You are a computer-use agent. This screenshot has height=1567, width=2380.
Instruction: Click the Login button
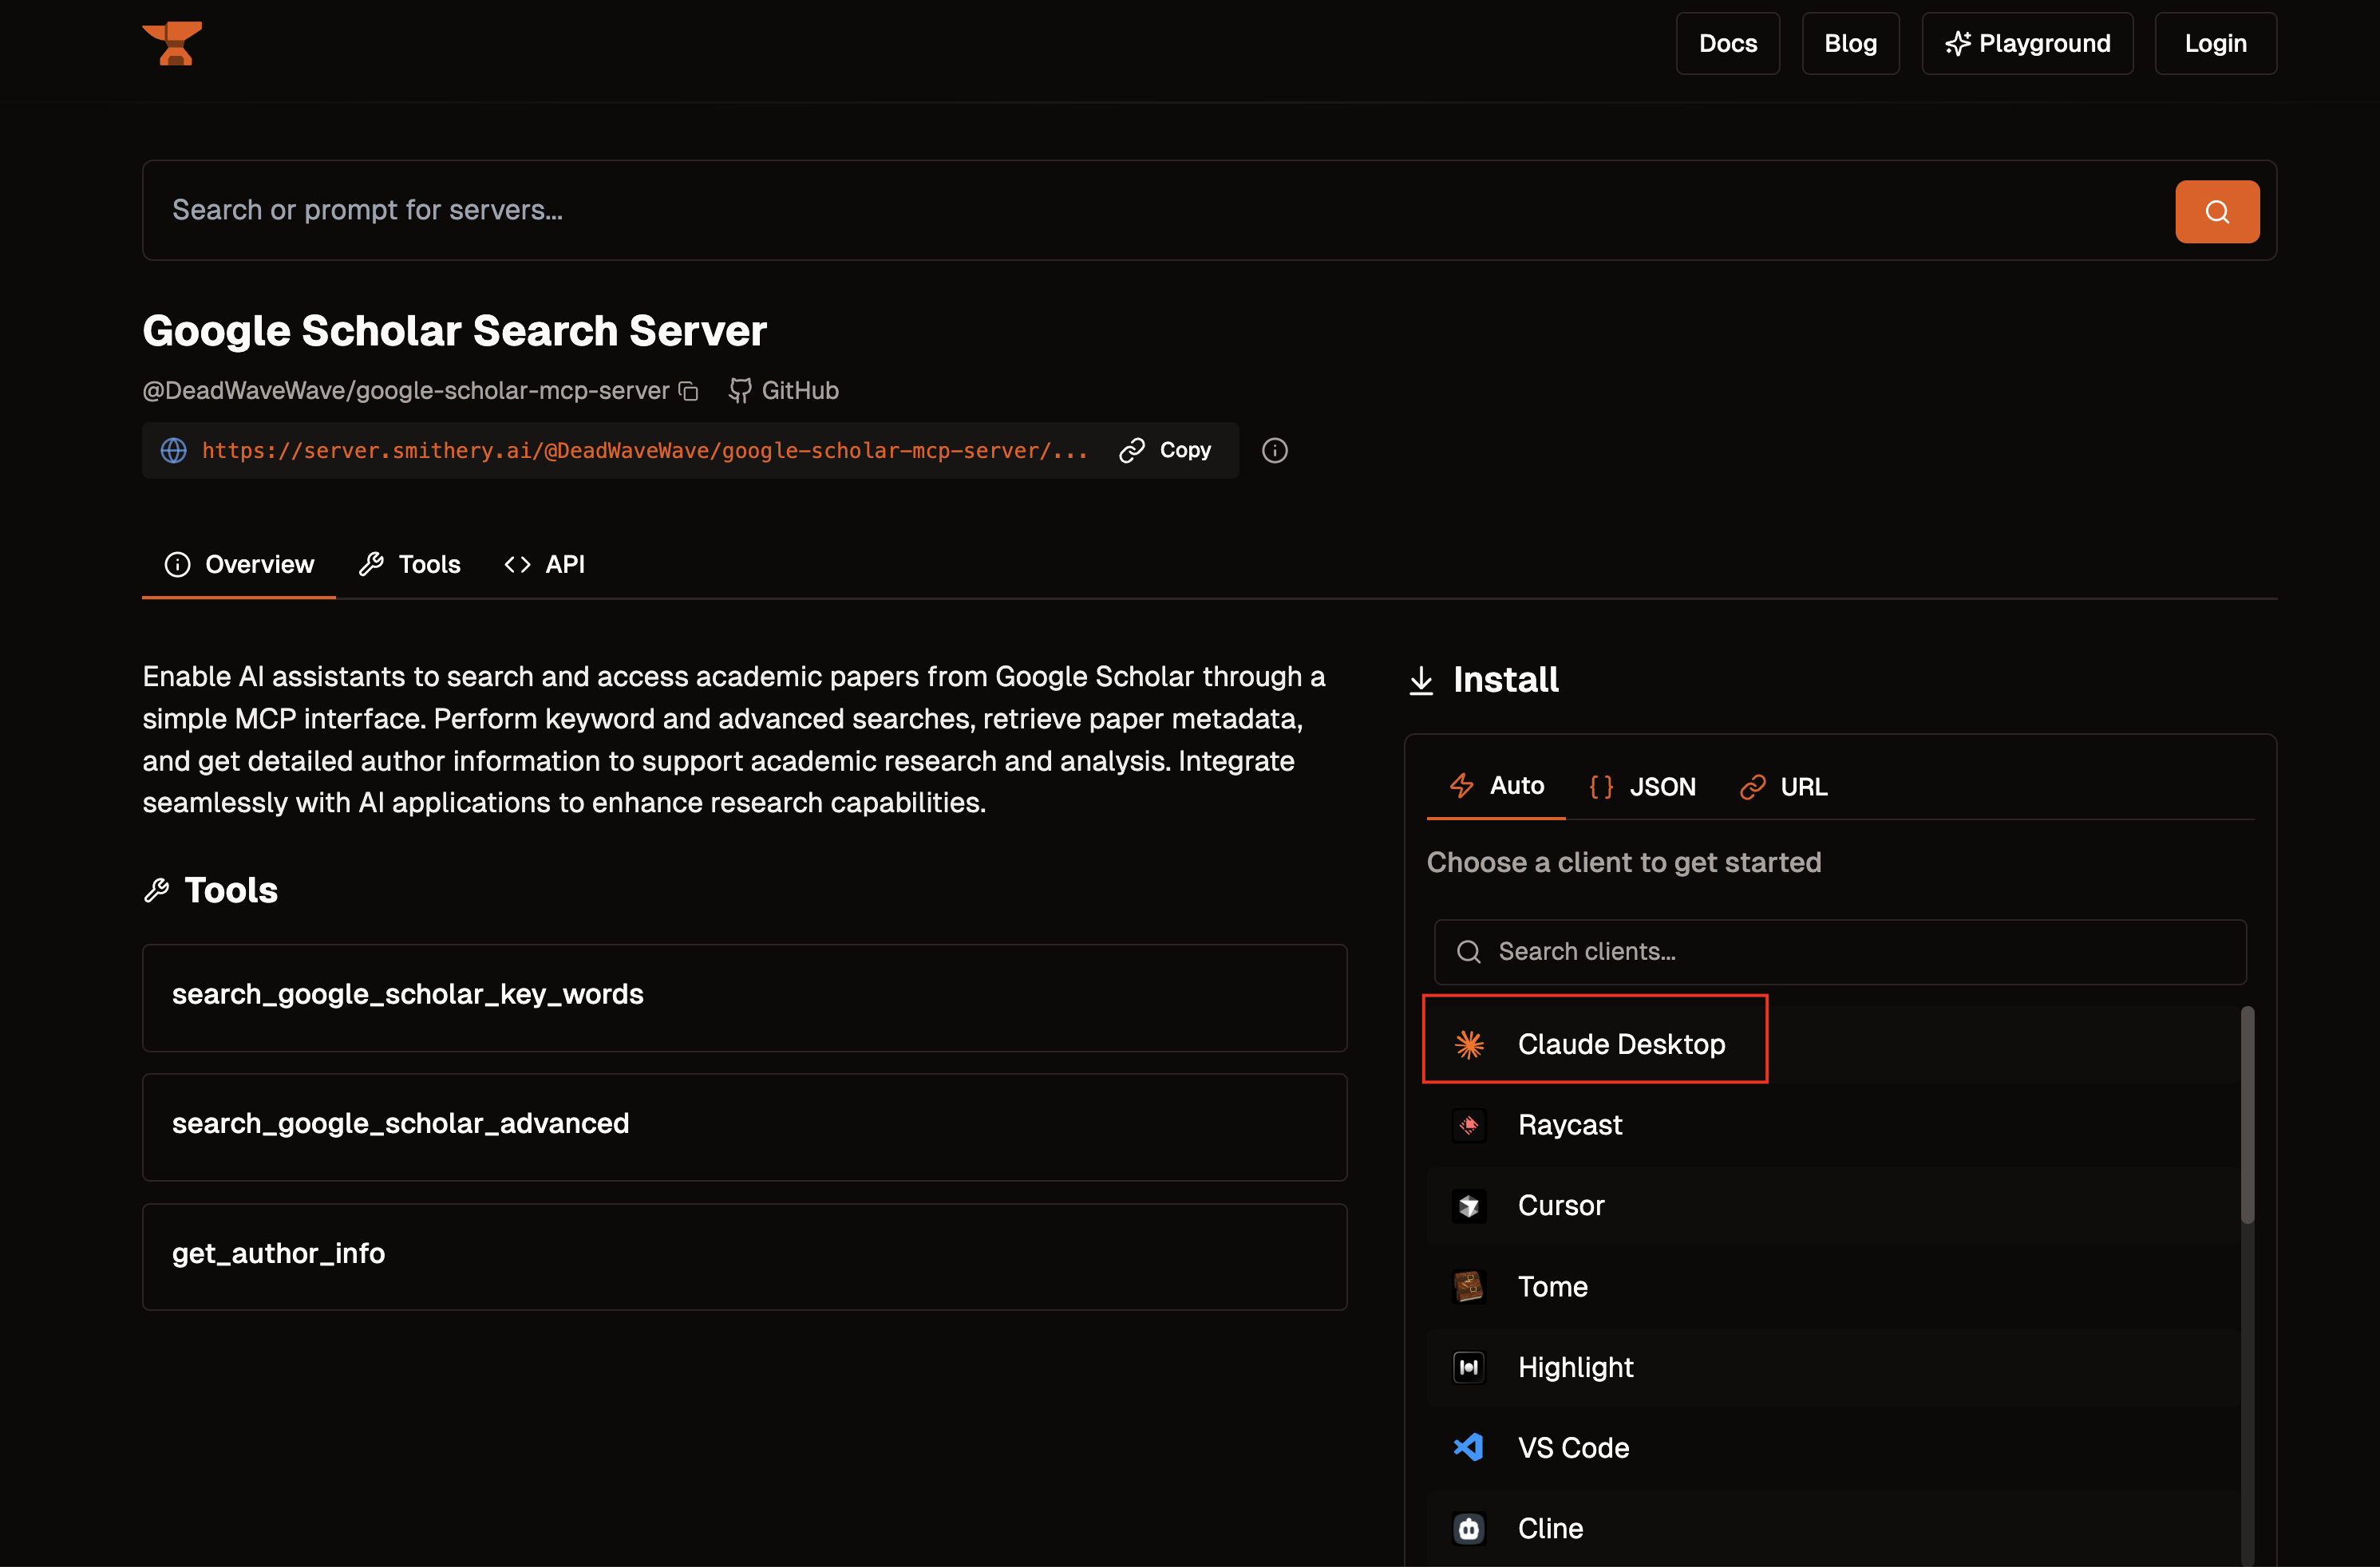point(2215,43)
